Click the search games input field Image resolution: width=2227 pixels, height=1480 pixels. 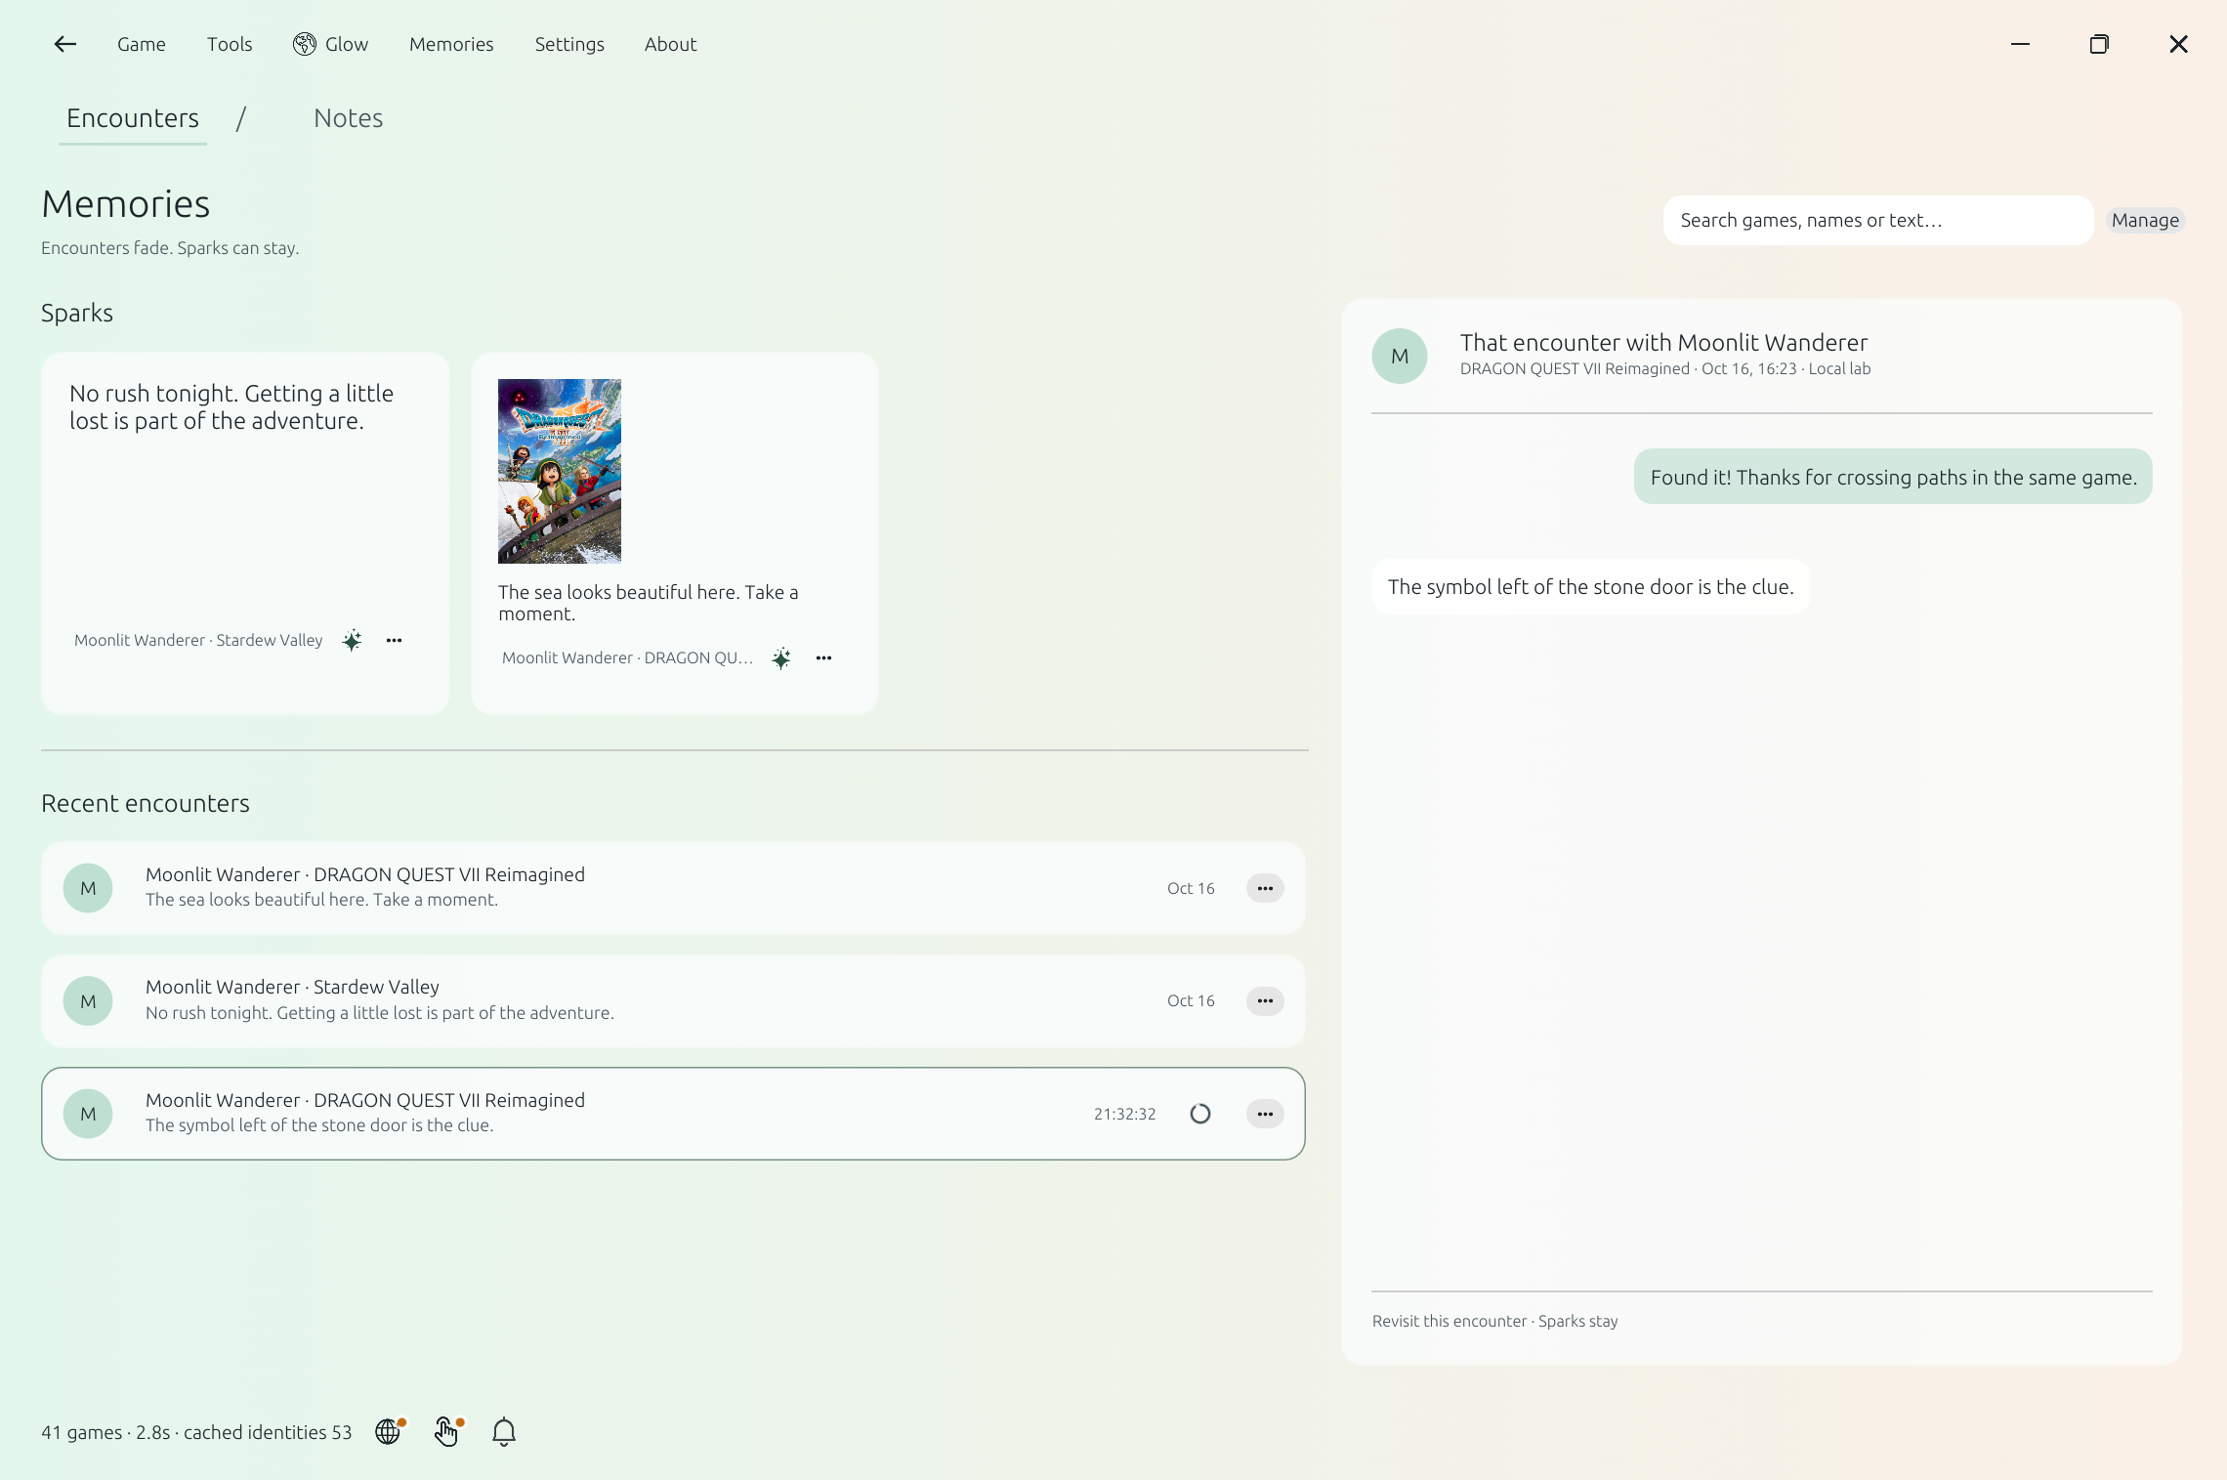pyautogui.click(x=1877, y=220)
